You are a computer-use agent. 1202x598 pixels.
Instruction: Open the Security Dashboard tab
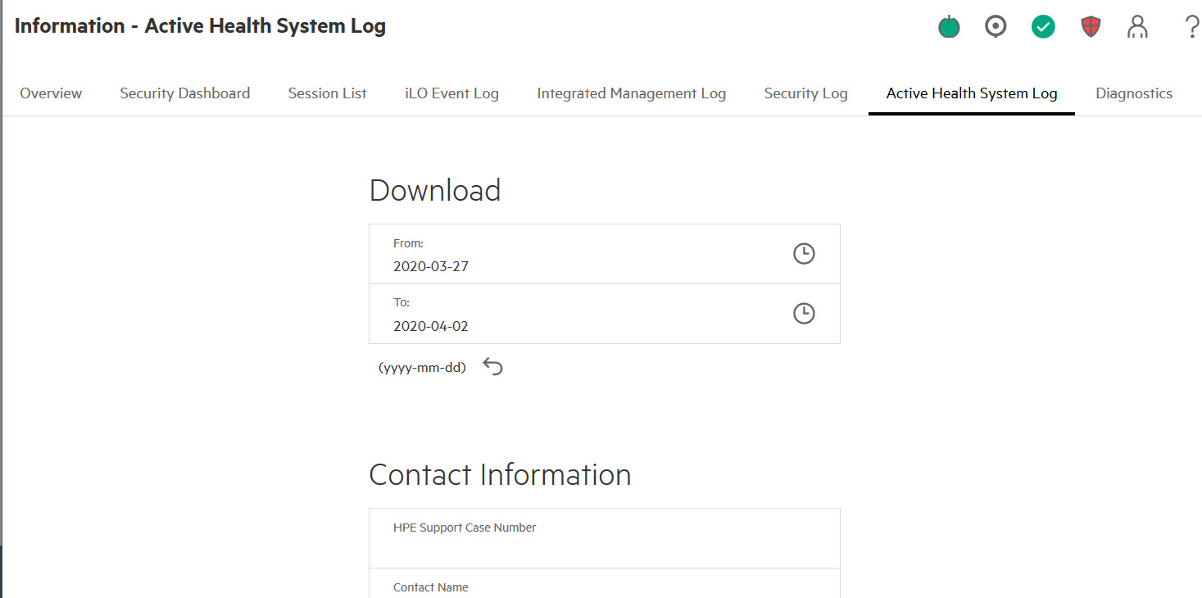[185, 93]
